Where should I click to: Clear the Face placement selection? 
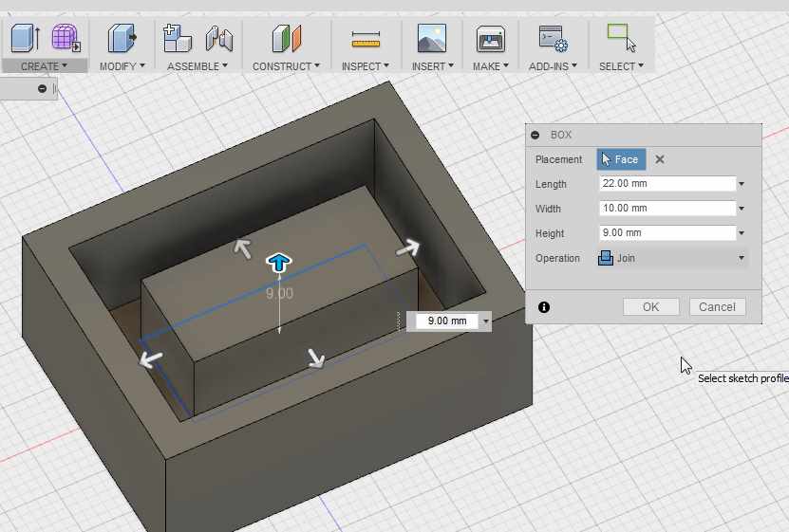[x=660, y=159]
